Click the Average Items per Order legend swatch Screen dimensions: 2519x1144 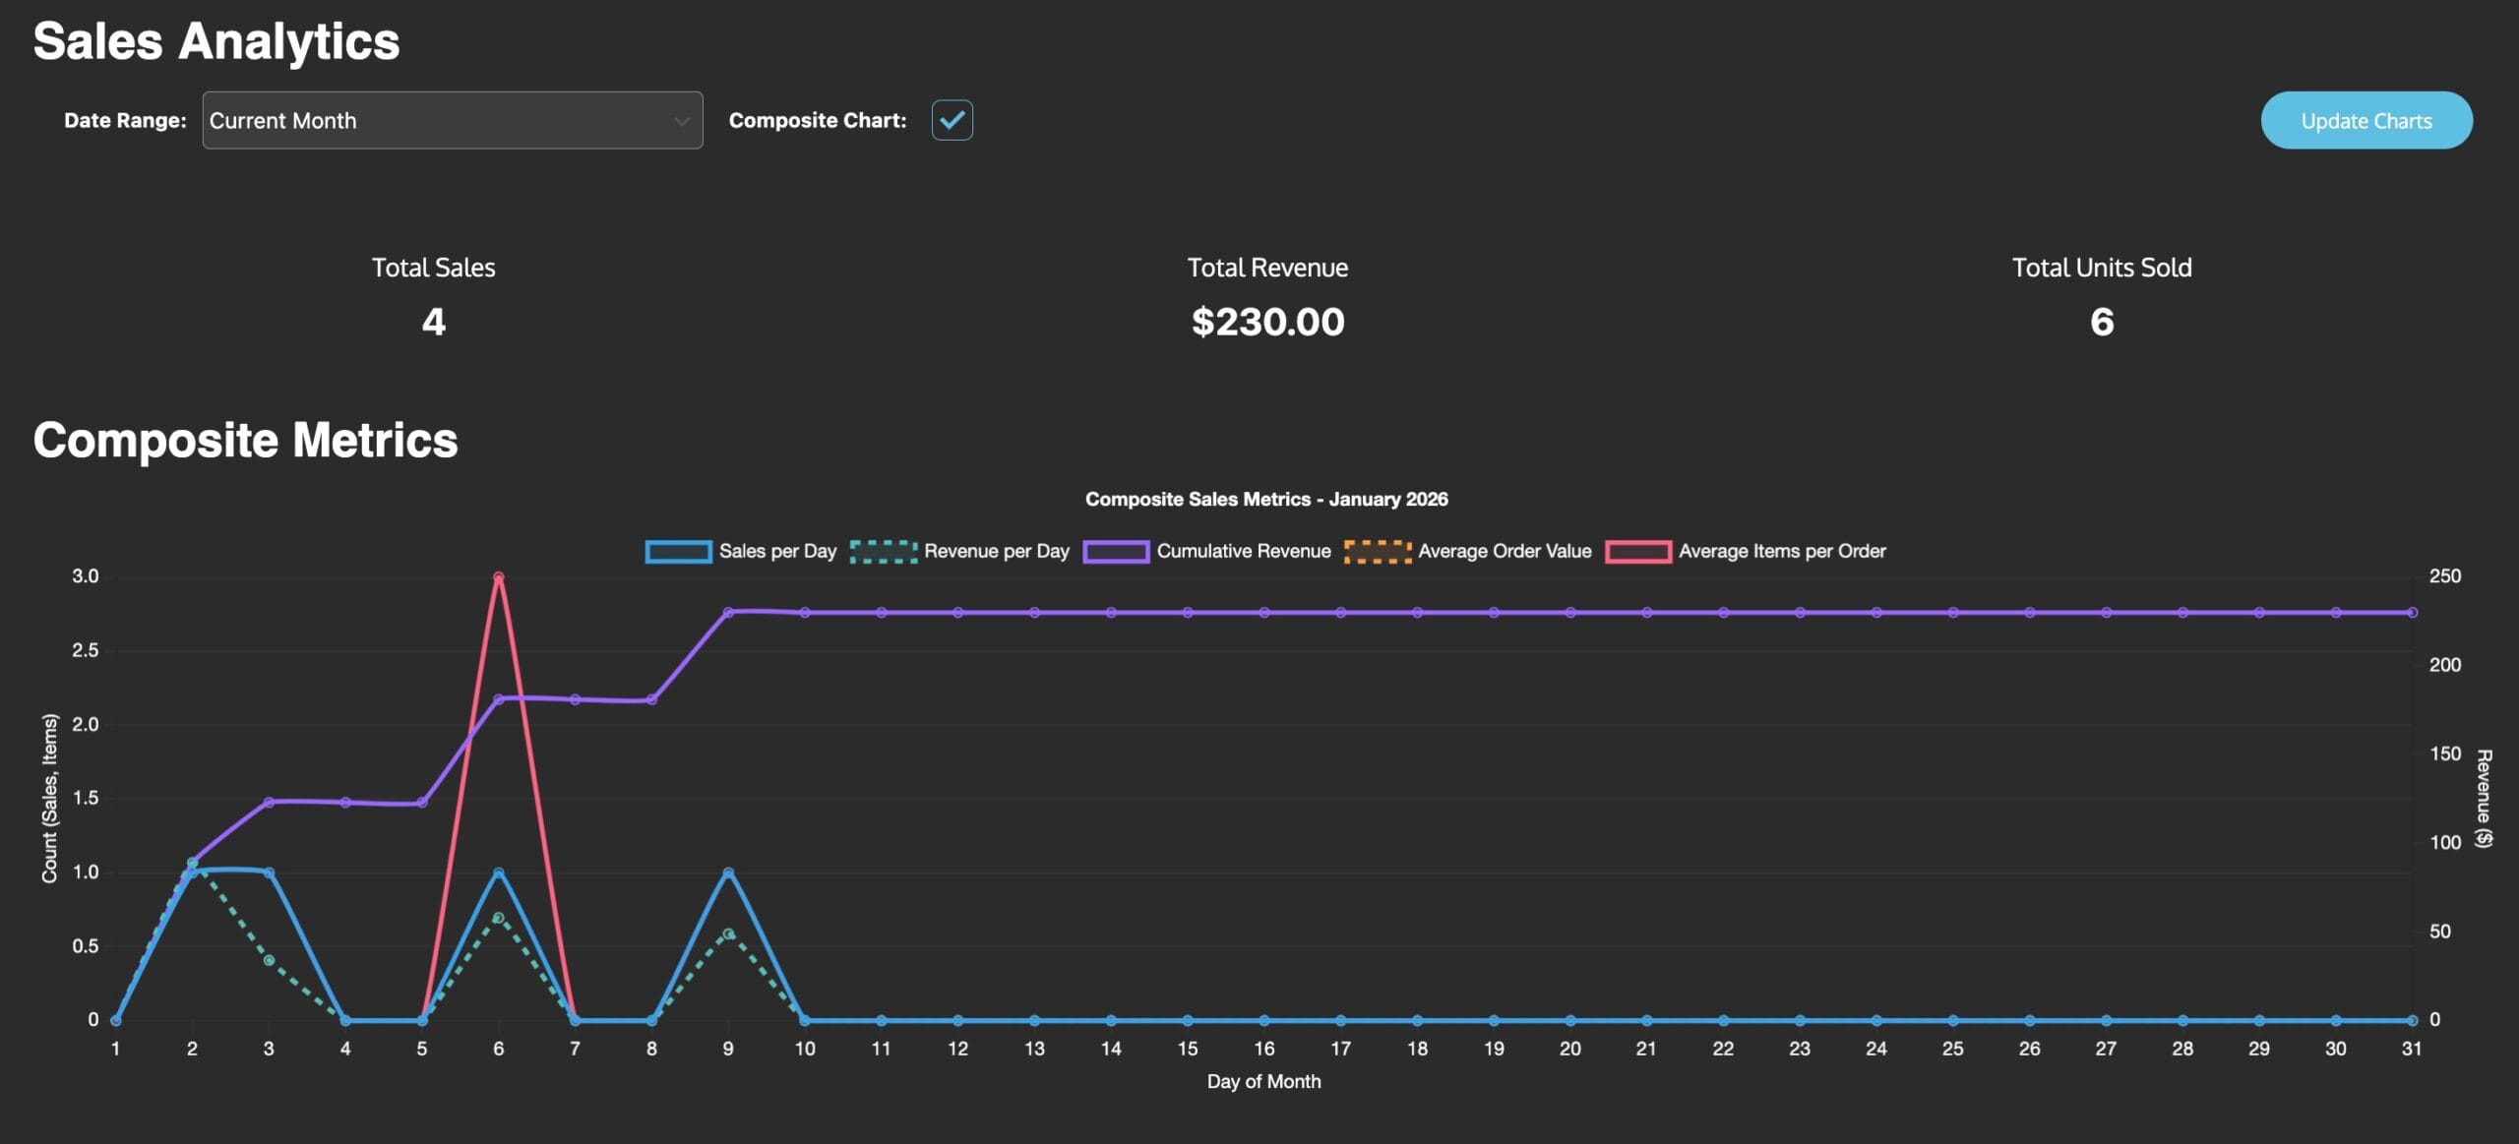[1638, 552]
